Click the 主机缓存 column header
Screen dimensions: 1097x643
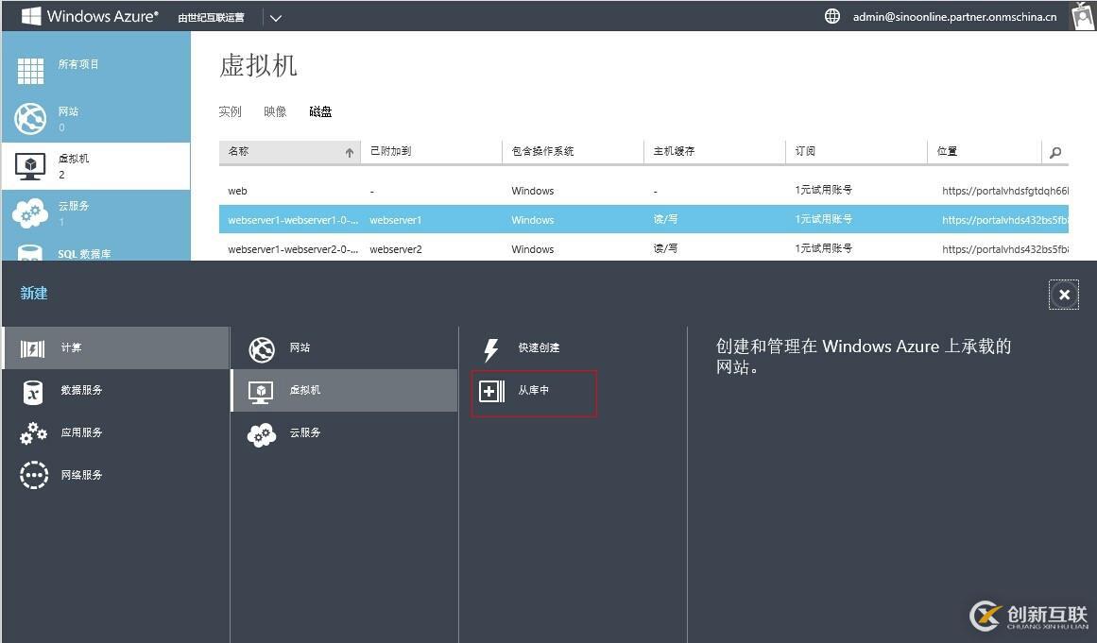[x=714, y=152]
